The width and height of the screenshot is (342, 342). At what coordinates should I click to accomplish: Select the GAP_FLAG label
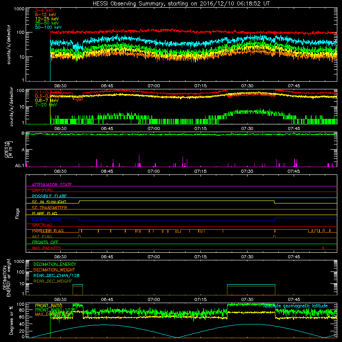coord(42,190)
